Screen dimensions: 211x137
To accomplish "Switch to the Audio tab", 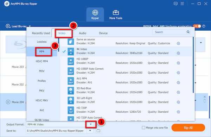I will pos(83,33).
